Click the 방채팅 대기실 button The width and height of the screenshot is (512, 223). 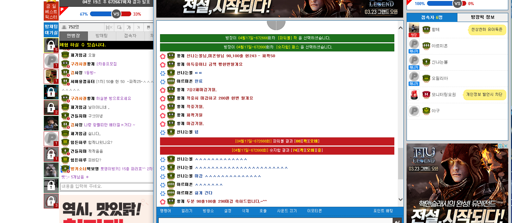[x=51, y=30]
